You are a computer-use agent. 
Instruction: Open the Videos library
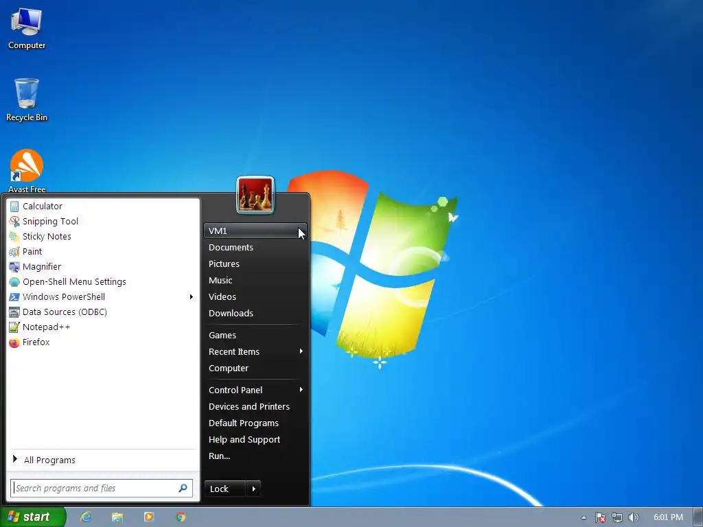coord(255,296)
